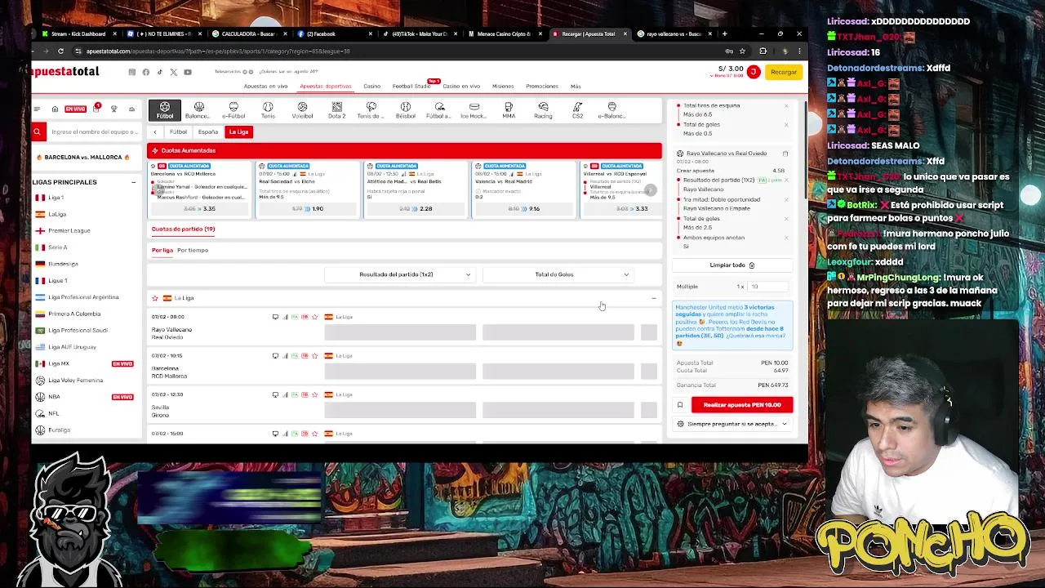
Task: Click the bookmark icon beside Realizar apuesta
Action: point(680,405)
